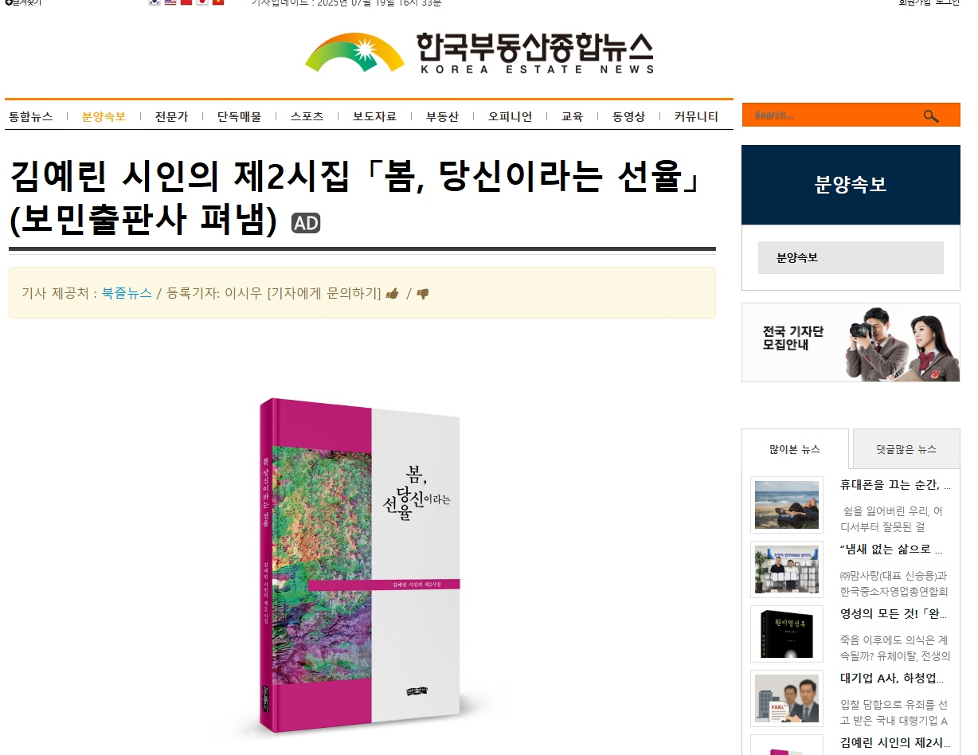Screen dimensions: 978x755
Task: Open the 휴대폰을 끄는 순간 beach thumbnail
Action: [x=787, y=505]
